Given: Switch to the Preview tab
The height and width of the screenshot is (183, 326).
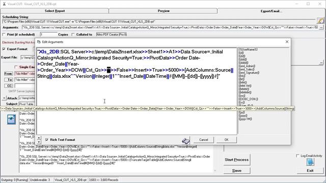Looking at the screenshot, I should click(164, 11).
